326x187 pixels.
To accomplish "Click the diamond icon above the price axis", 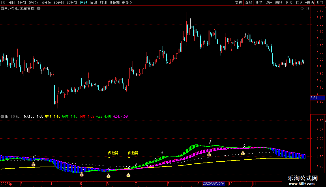I will (x=302, y=9).
